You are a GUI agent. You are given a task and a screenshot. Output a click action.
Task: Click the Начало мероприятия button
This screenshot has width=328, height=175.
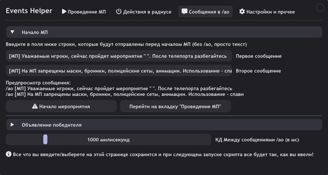click(x=61, y=106)
